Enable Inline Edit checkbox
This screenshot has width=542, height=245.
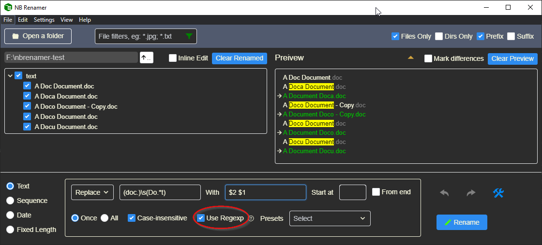[173, 58]
